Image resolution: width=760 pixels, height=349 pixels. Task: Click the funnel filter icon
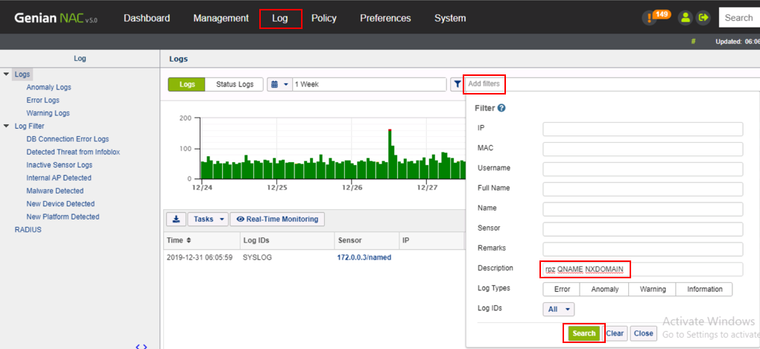coord(457,84)
